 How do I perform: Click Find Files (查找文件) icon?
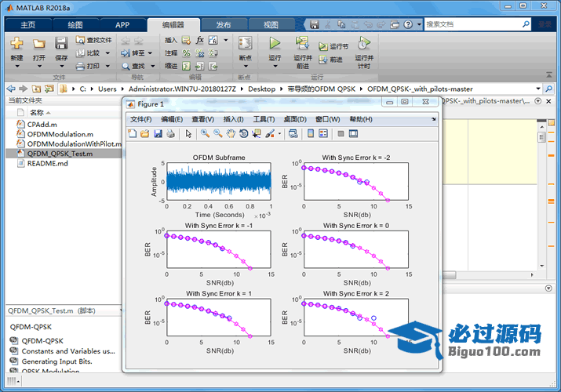80,40
